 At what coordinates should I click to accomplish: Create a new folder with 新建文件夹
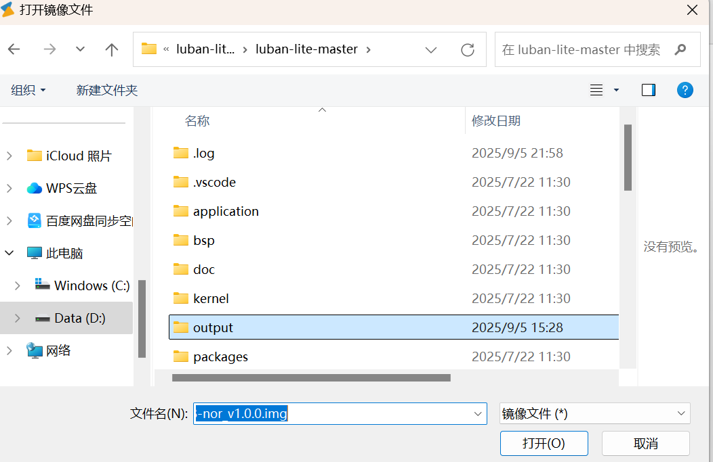tap(107, 90)
